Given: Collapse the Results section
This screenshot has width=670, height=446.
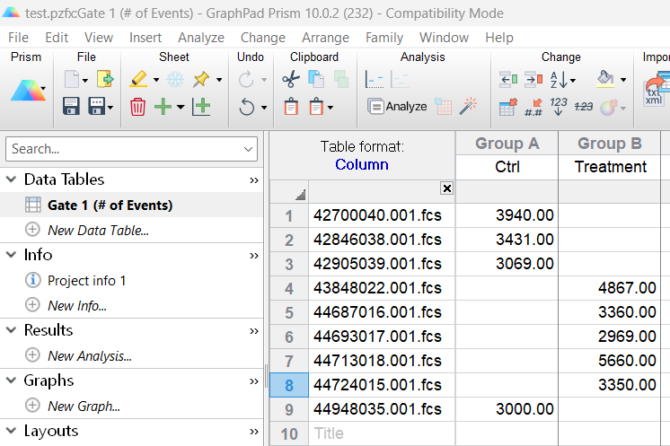Looking at the screenshot, I should click(x=11, y=330).
